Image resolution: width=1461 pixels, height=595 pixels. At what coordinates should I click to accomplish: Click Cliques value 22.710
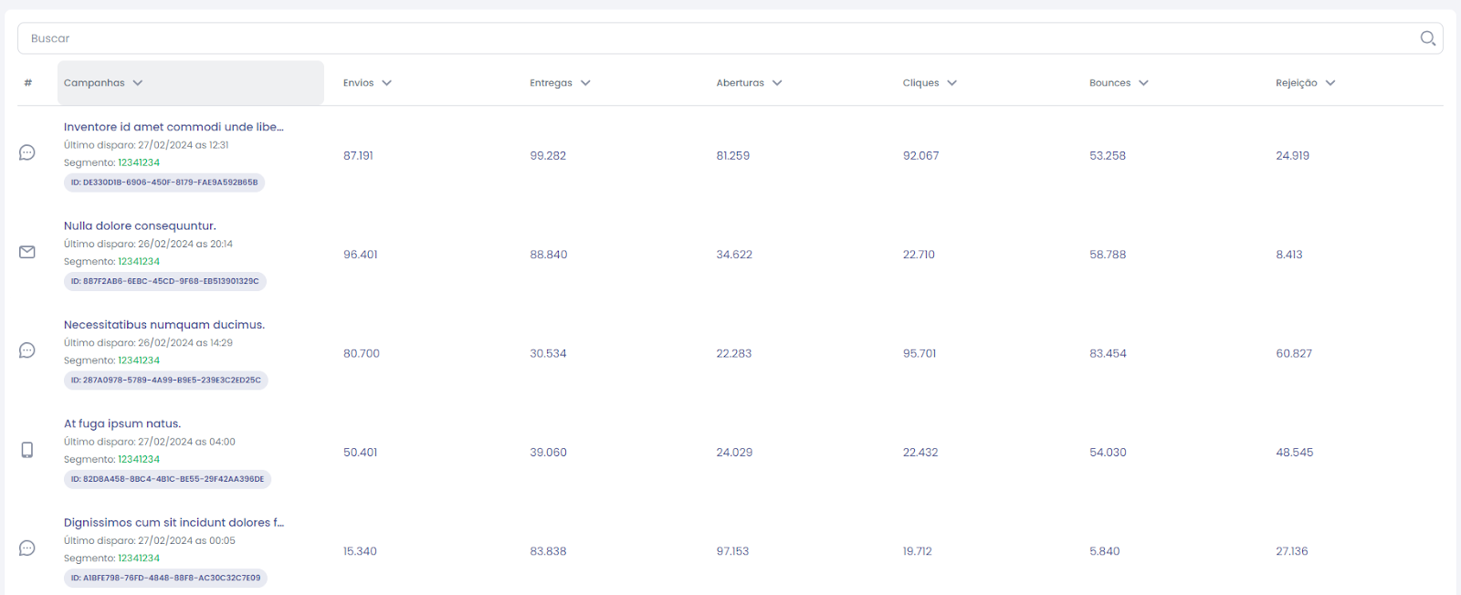point(919,255)
